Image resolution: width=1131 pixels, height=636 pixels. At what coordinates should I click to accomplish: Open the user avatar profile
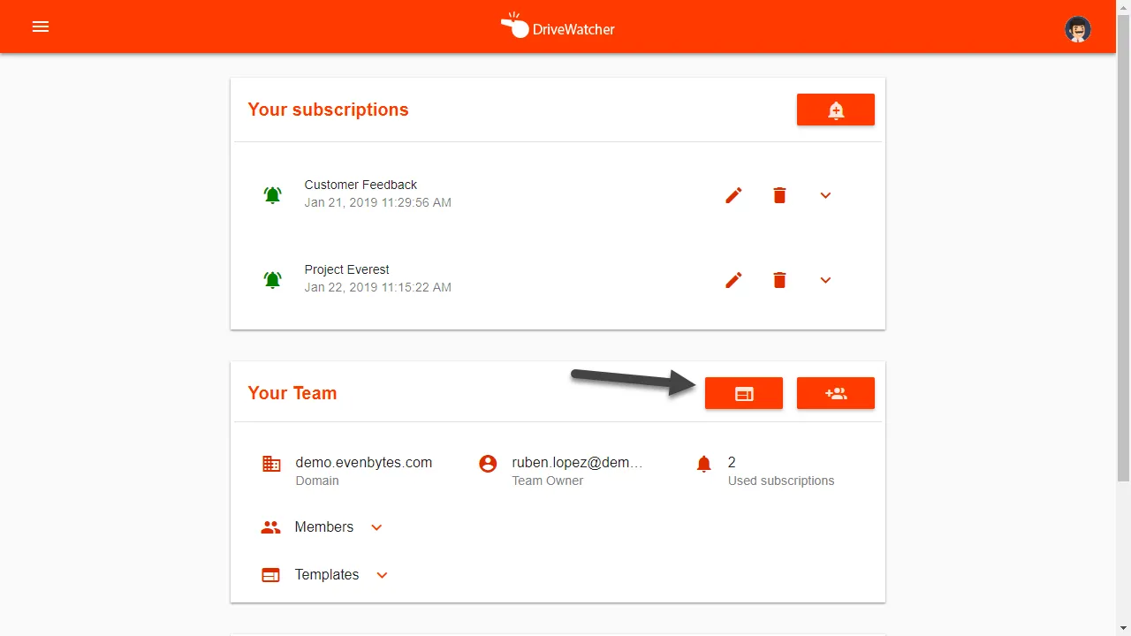point(1077,29)
